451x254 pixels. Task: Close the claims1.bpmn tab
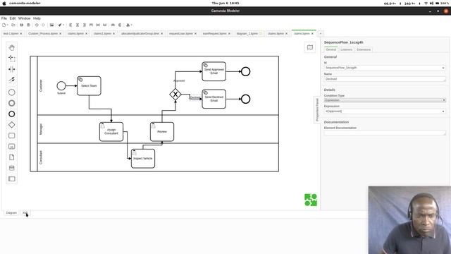[114, 34]
